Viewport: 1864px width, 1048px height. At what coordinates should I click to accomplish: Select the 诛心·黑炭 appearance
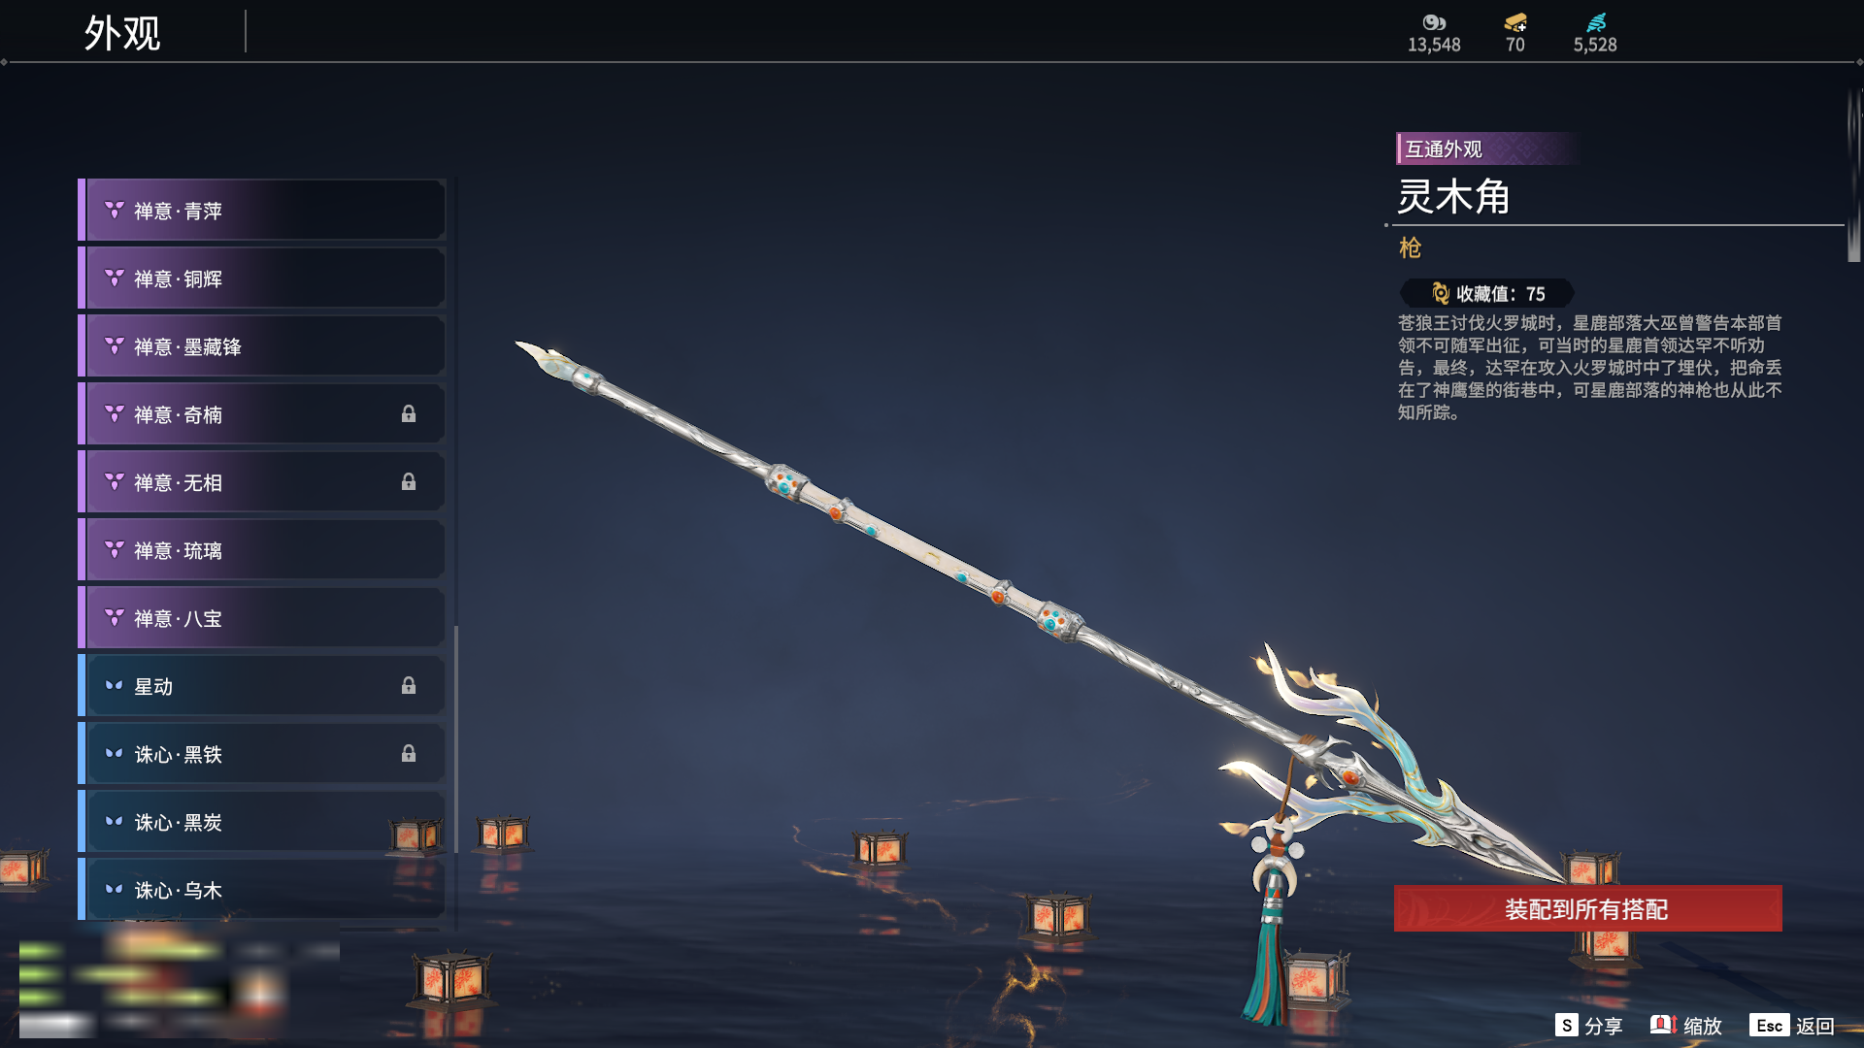(x=262, y=822)
